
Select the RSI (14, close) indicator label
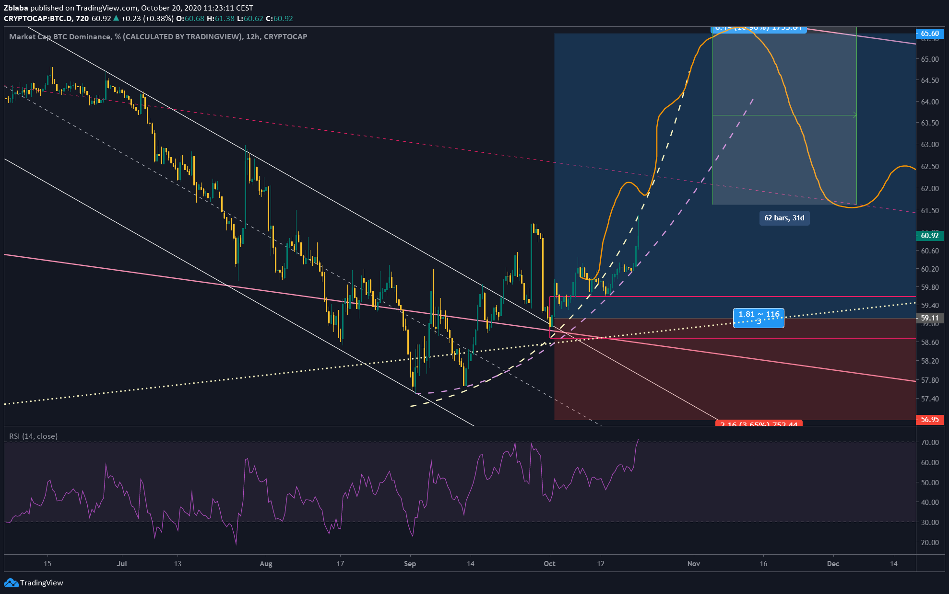33,436
